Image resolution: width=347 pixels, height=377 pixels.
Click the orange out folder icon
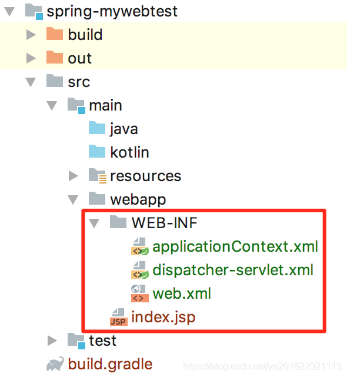55,57
